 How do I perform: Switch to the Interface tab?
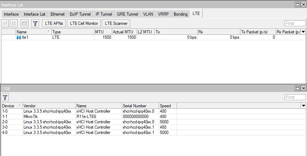click(x=11, y=14)
